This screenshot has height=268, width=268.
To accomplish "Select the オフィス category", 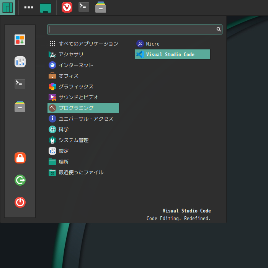I will pyautogui.click(x=83, y=76).
